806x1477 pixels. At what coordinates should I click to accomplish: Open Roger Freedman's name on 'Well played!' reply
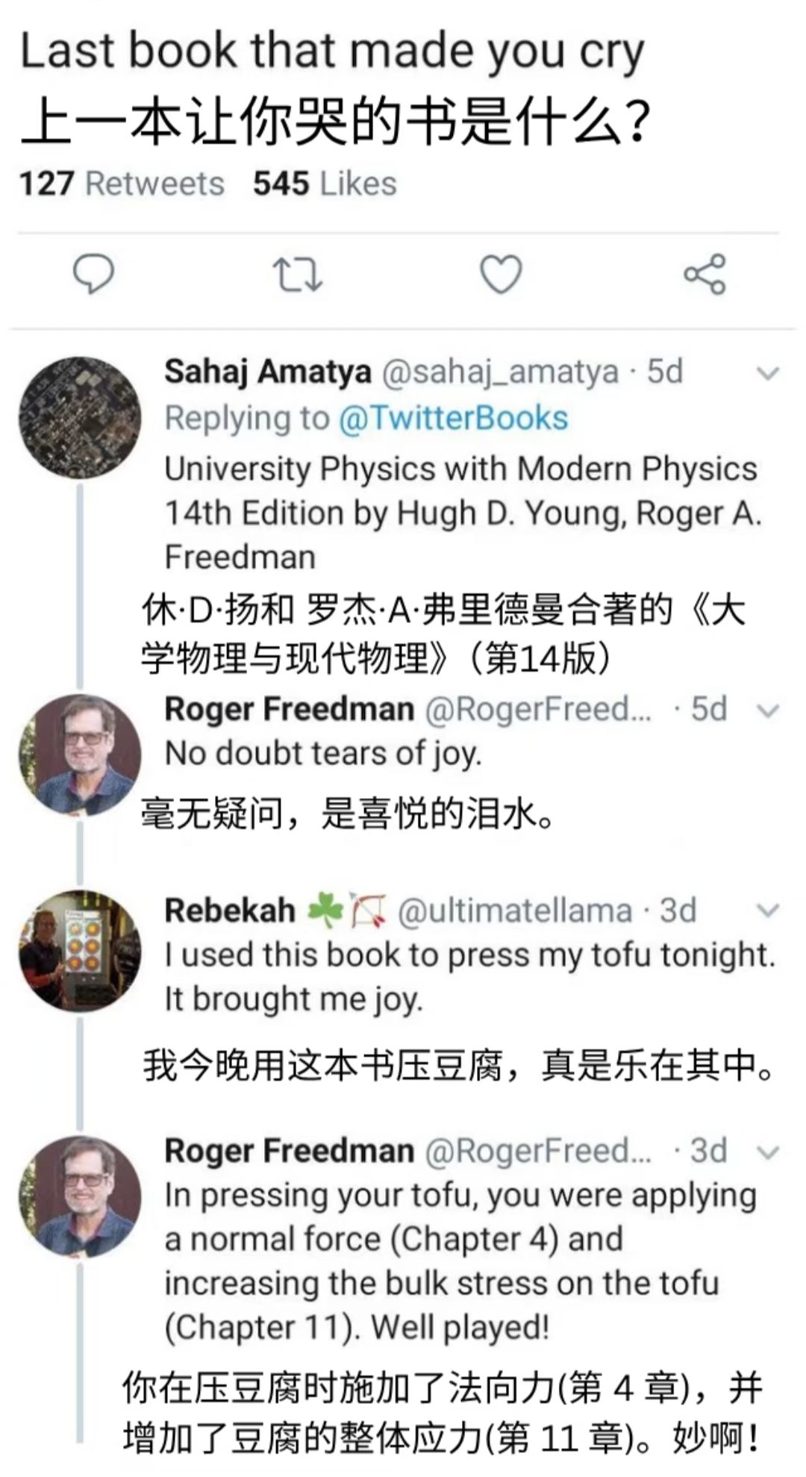(289, 1151)
